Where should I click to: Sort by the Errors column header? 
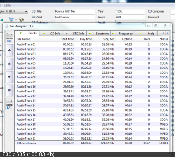[x=142, y=39]
